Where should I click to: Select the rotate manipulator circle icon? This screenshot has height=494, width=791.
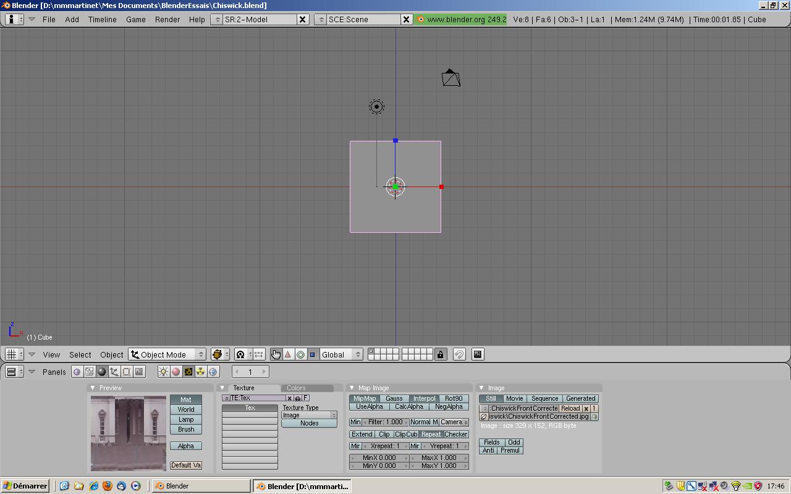(x=300, y=354)
